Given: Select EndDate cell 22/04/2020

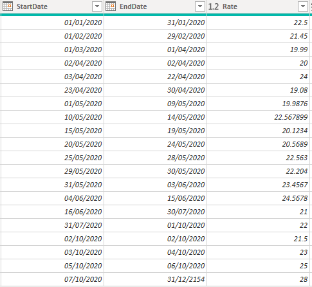Looking at the screenshot, I should (x=156, y=77).
